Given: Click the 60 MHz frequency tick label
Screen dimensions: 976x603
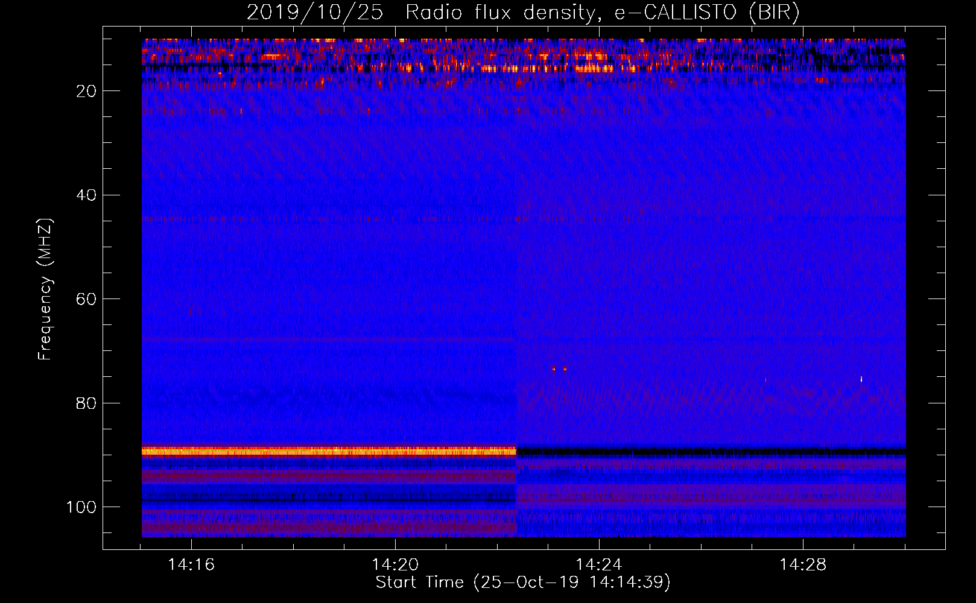Looking at the screenshot, I should click(87, 300).
